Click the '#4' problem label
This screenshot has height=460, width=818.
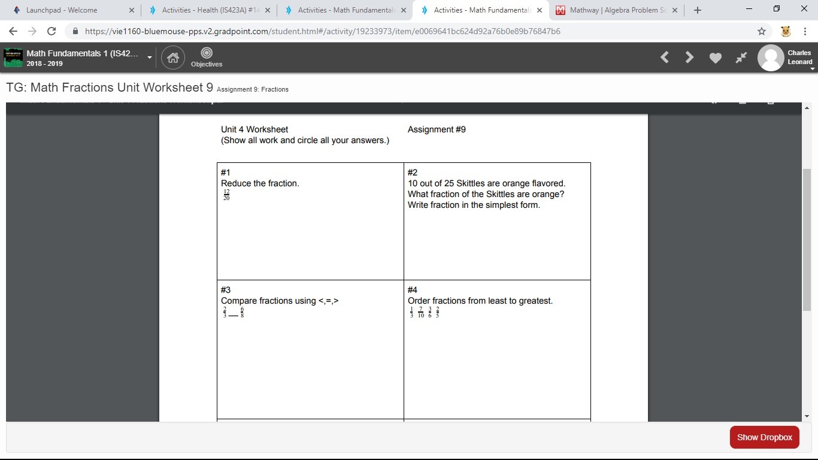[x=413, y=290]
